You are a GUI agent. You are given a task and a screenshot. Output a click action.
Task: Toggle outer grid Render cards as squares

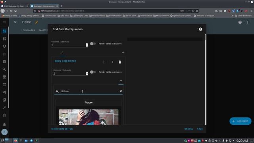(x=93, y=44)
